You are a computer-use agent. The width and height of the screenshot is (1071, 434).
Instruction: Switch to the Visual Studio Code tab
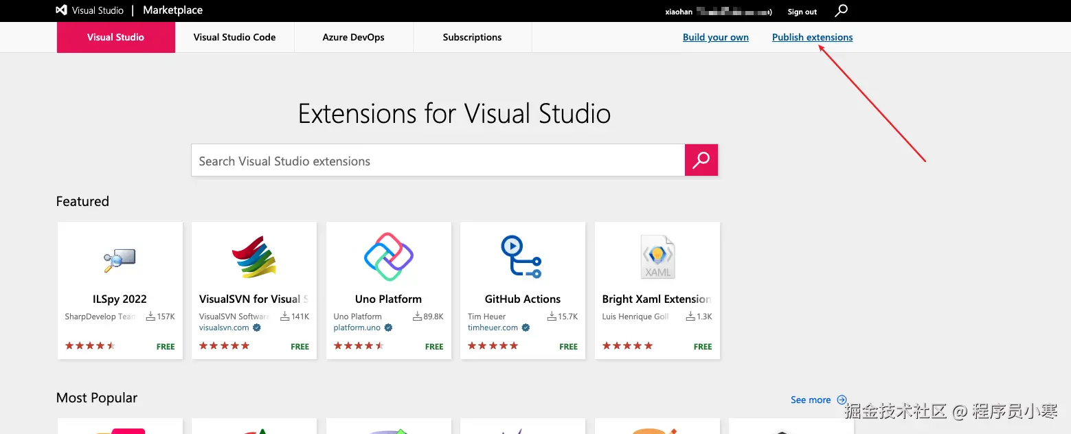point(234,37)
